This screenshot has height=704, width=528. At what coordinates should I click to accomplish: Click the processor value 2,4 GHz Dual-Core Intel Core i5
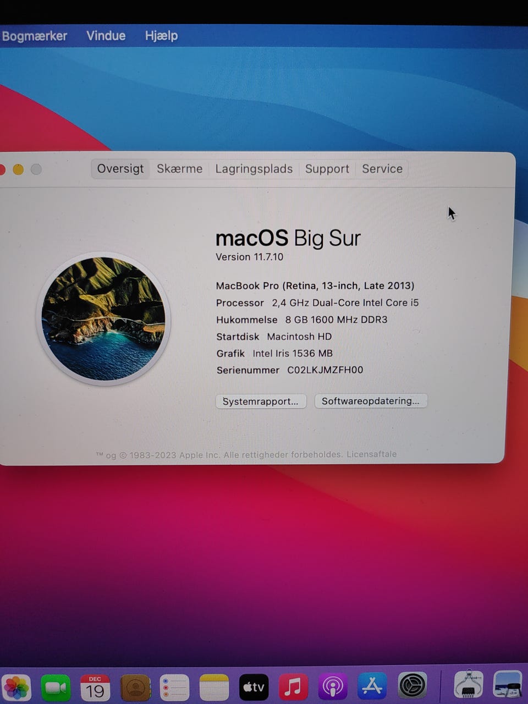pos(345,302)
